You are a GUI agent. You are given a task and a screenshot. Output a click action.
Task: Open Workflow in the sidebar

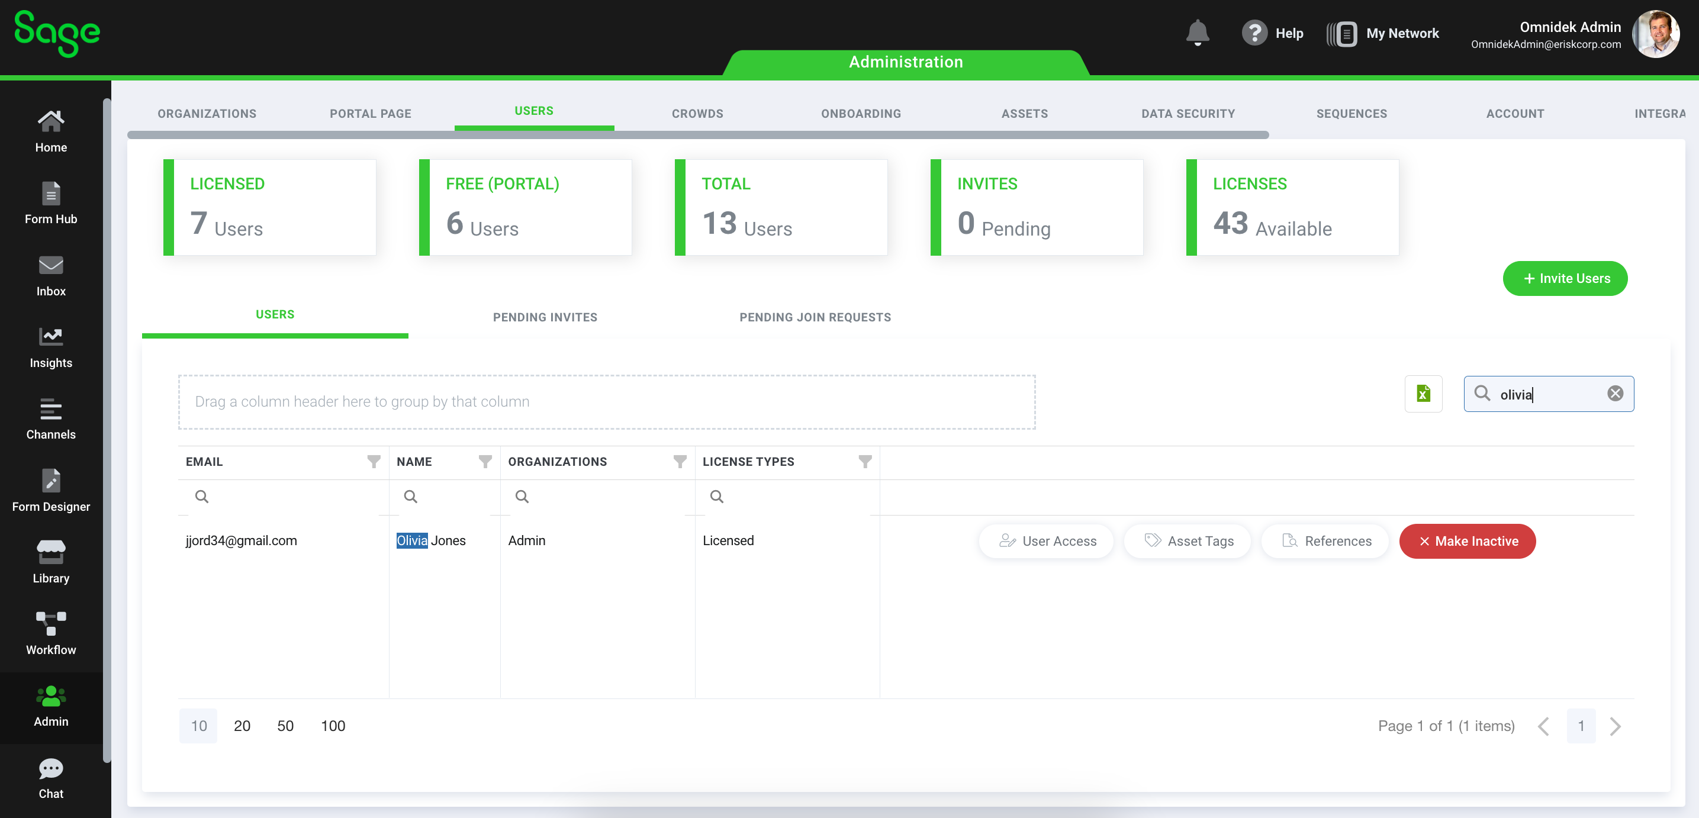pyautogui.click(x=51, y=634)
